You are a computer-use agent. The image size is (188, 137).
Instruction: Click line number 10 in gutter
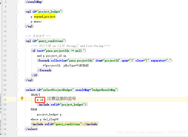[x=5, y=12]
